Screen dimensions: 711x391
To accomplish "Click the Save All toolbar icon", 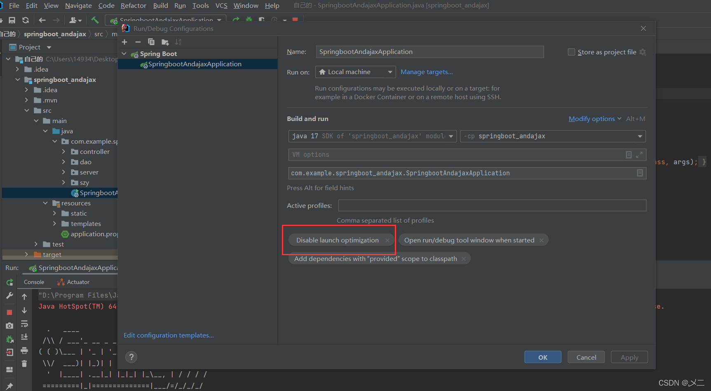I will click(x=12, y=20).
